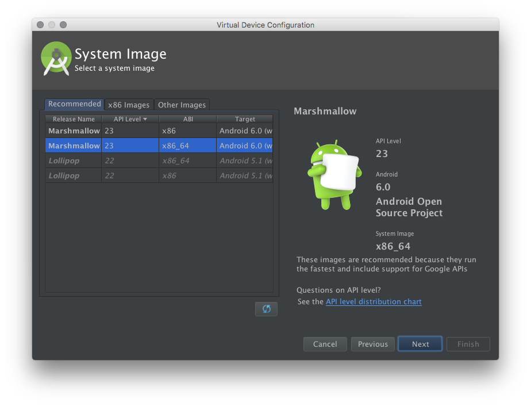Click the ABI column header
This screenshot has width=531, height=406.
[x=188, y=119]
